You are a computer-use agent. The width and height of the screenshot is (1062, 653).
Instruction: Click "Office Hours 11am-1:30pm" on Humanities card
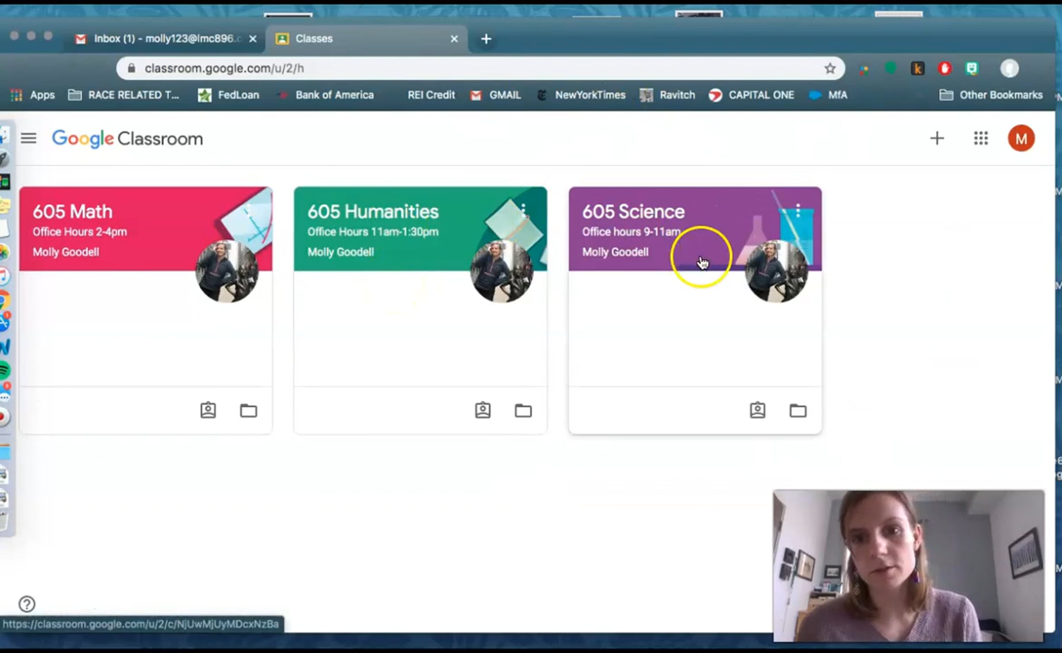click(x=373, y=232)
